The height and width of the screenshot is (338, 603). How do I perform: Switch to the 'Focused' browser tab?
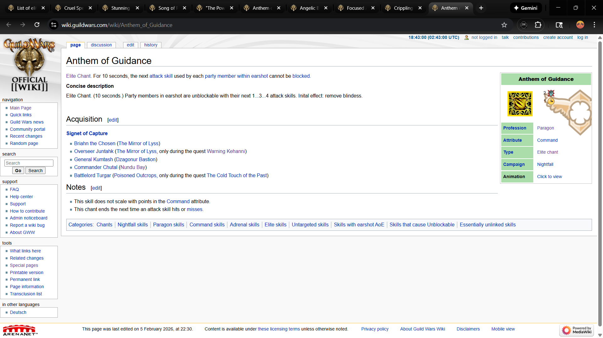356,8
